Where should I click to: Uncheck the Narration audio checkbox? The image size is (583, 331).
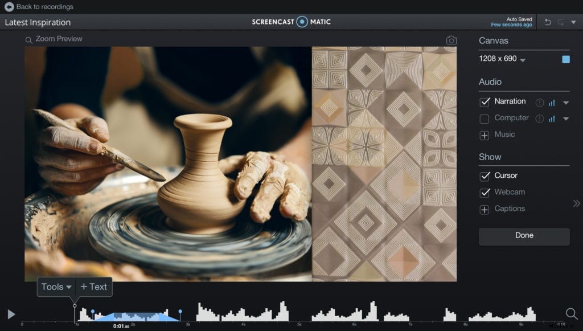[x=485, y=102]
